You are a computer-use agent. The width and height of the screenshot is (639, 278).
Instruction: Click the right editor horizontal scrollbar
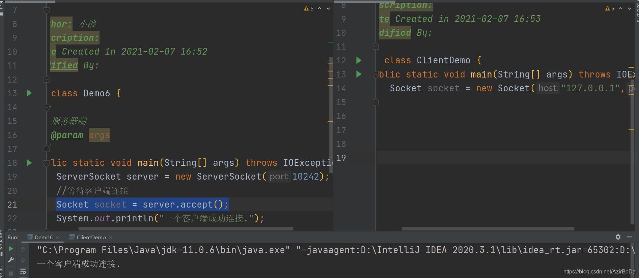pos(488,229)
